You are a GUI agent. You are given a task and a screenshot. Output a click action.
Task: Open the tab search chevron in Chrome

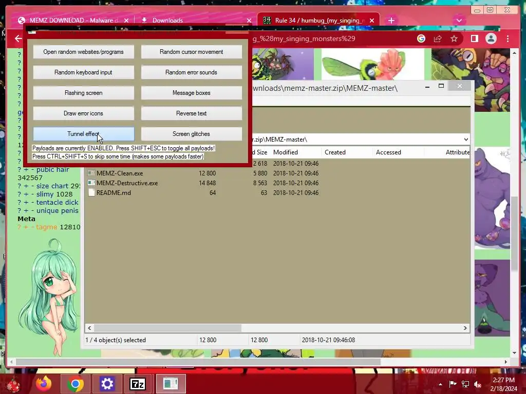[x=459, y=21]
